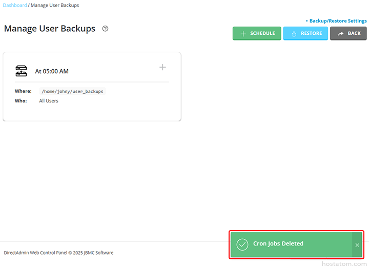Click the /home/johny/user_backups path
The image size is (369, 268).
[72, 91]
